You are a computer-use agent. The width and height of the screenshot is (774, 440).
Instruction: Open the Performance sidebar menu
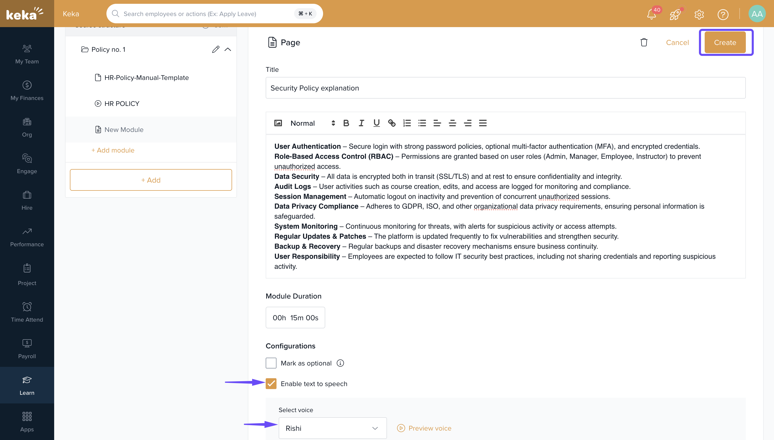27,237
